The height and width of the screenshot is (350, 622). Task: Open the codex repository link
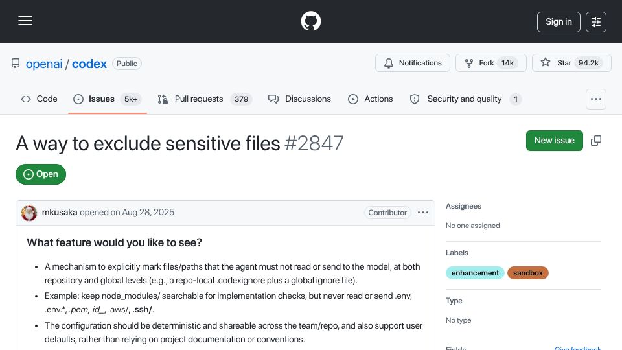click(89, 64)
